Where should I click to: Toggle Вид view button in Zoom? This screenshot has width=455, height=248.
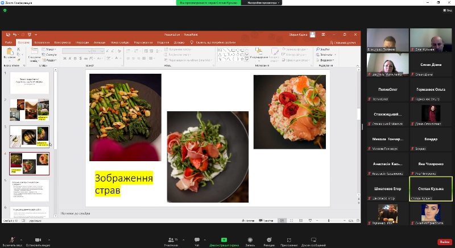pos(447,10)
